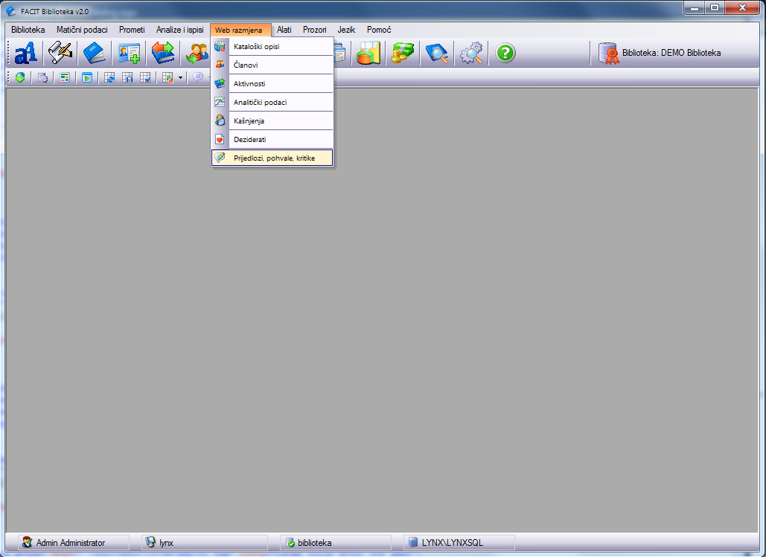Click the add member card icon
The image size is (766, 557).
pyautogui.click(x=128, y=54)
